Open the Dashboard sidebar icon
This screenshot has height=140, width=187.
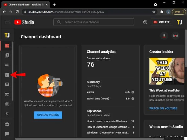(7, 46)
